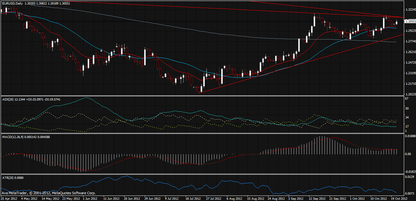416x201 pixels.
Task: Select the most recent candlestick on the chart
Action: (397, 22)
